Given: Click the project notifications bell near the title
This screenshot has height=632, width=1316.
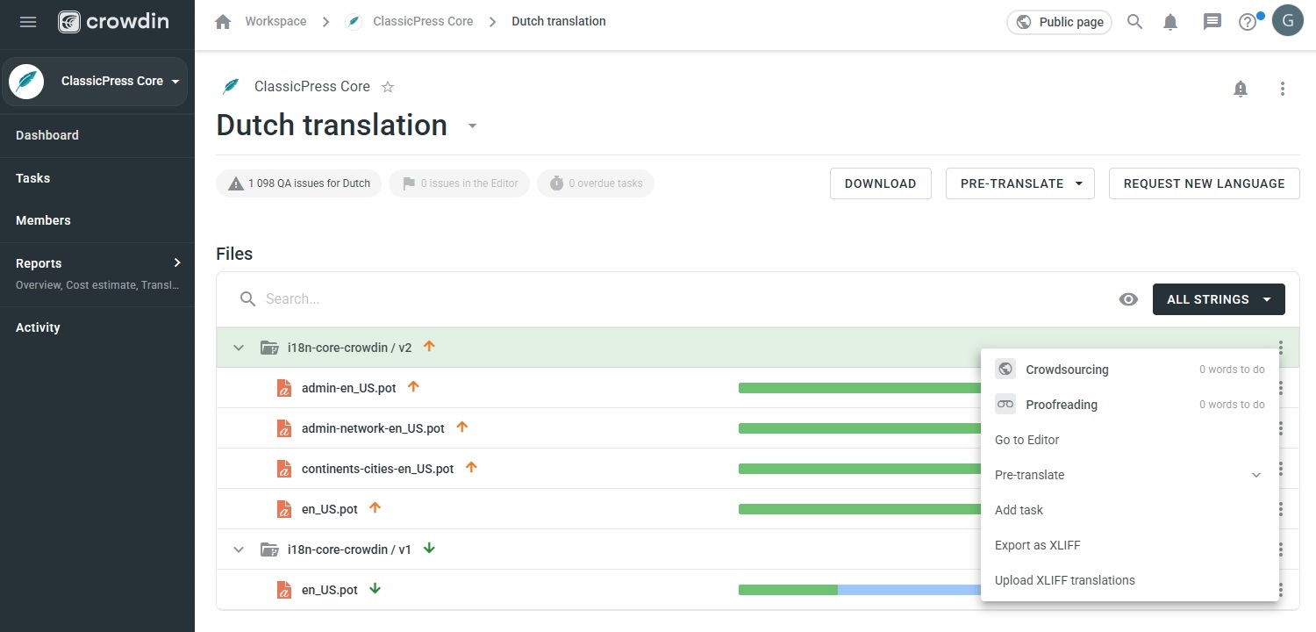Looking at the screenshot, I should pyautogui.click(x=1241, y=89).
